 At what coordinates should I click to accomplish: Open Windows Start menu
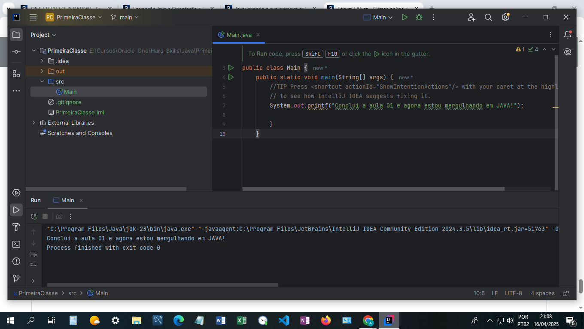click(10, 320)
